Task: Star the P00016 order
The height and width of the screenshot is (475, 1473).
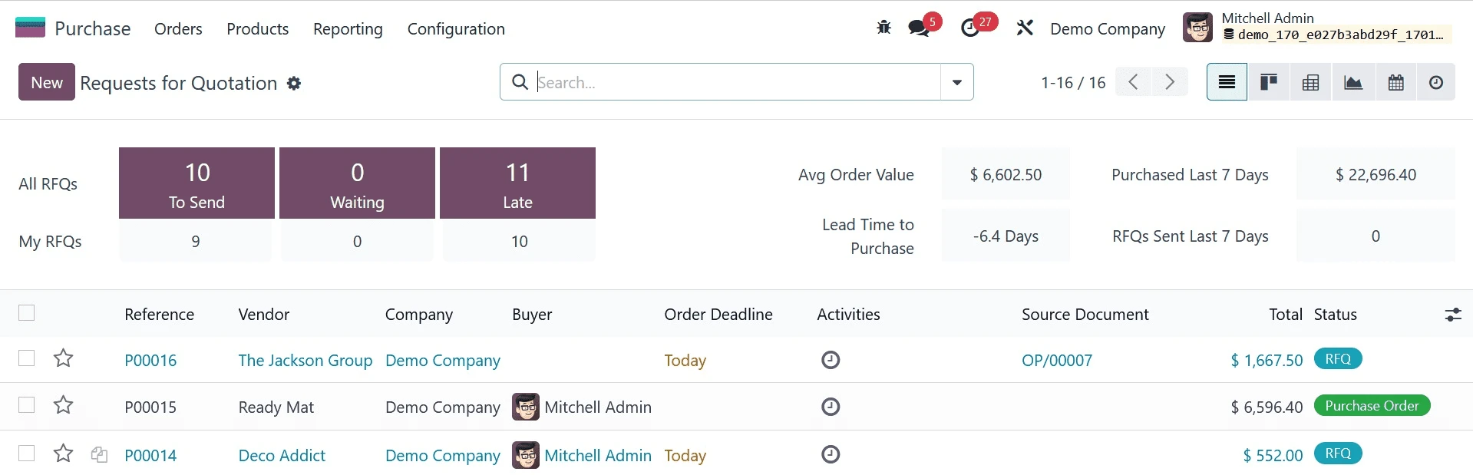Action: pyautogui.click(x=63, y=358)
